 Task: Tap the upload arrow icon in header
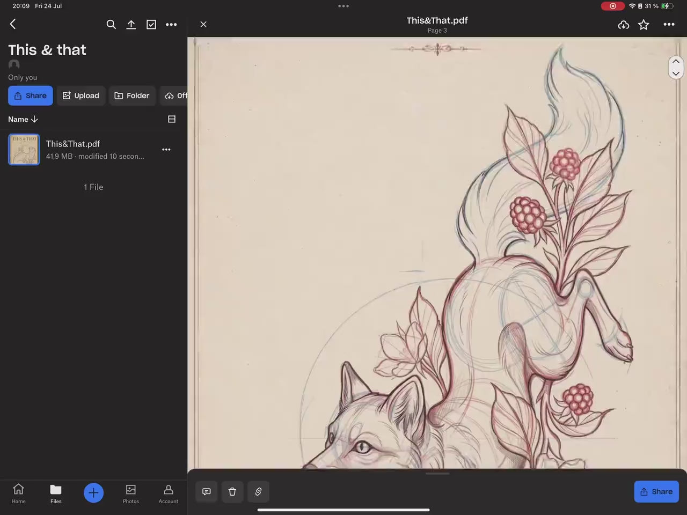tap(131, 25)
